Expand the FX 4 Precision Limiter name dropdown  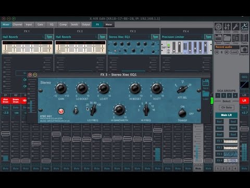coord(182,37)
